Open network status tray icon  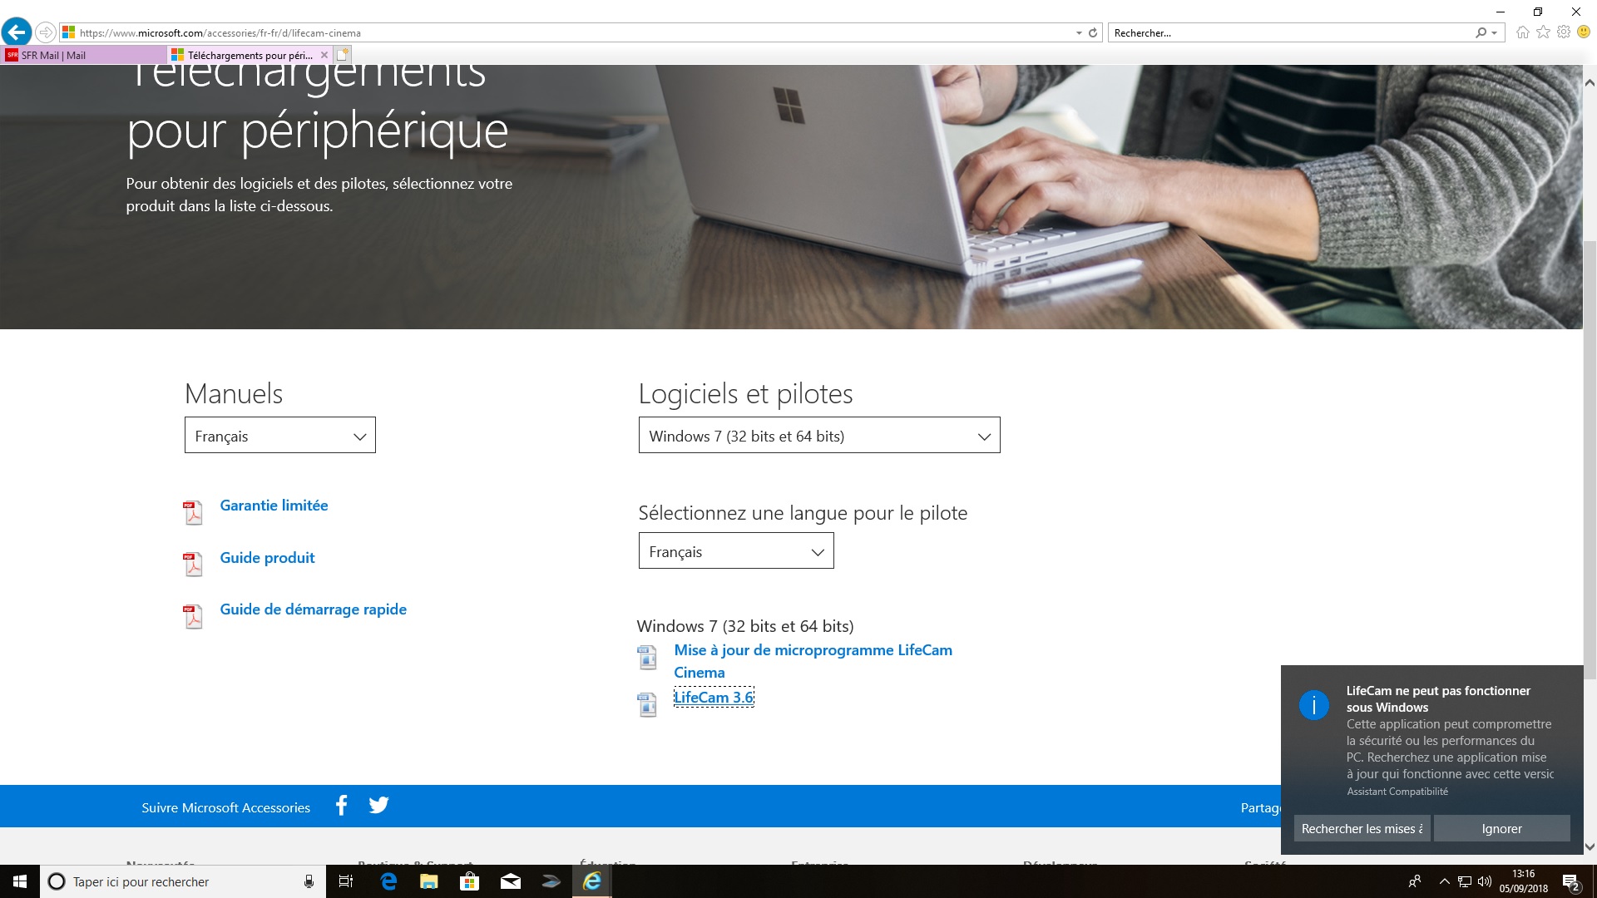coord(1465,881)
